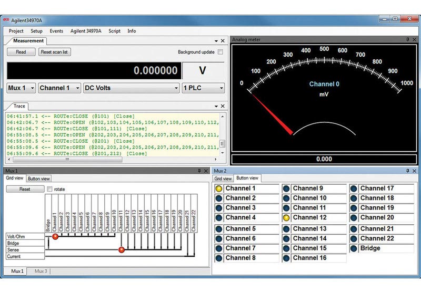Image resolution: width=421 pixels, height=294 pixels.
Task: Open the Events menu
Action: [56, 31]
